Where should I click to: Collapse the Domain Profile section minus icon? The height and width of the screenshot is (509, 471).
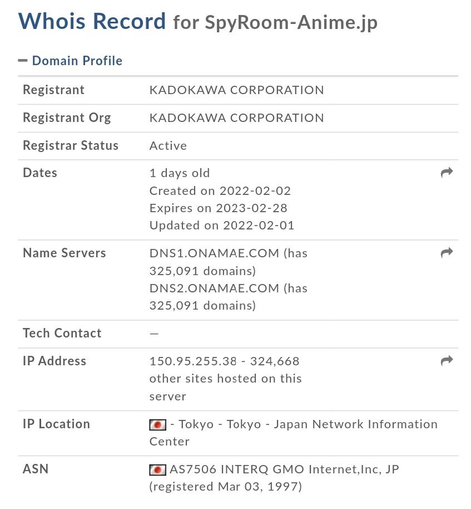[23, 61]
